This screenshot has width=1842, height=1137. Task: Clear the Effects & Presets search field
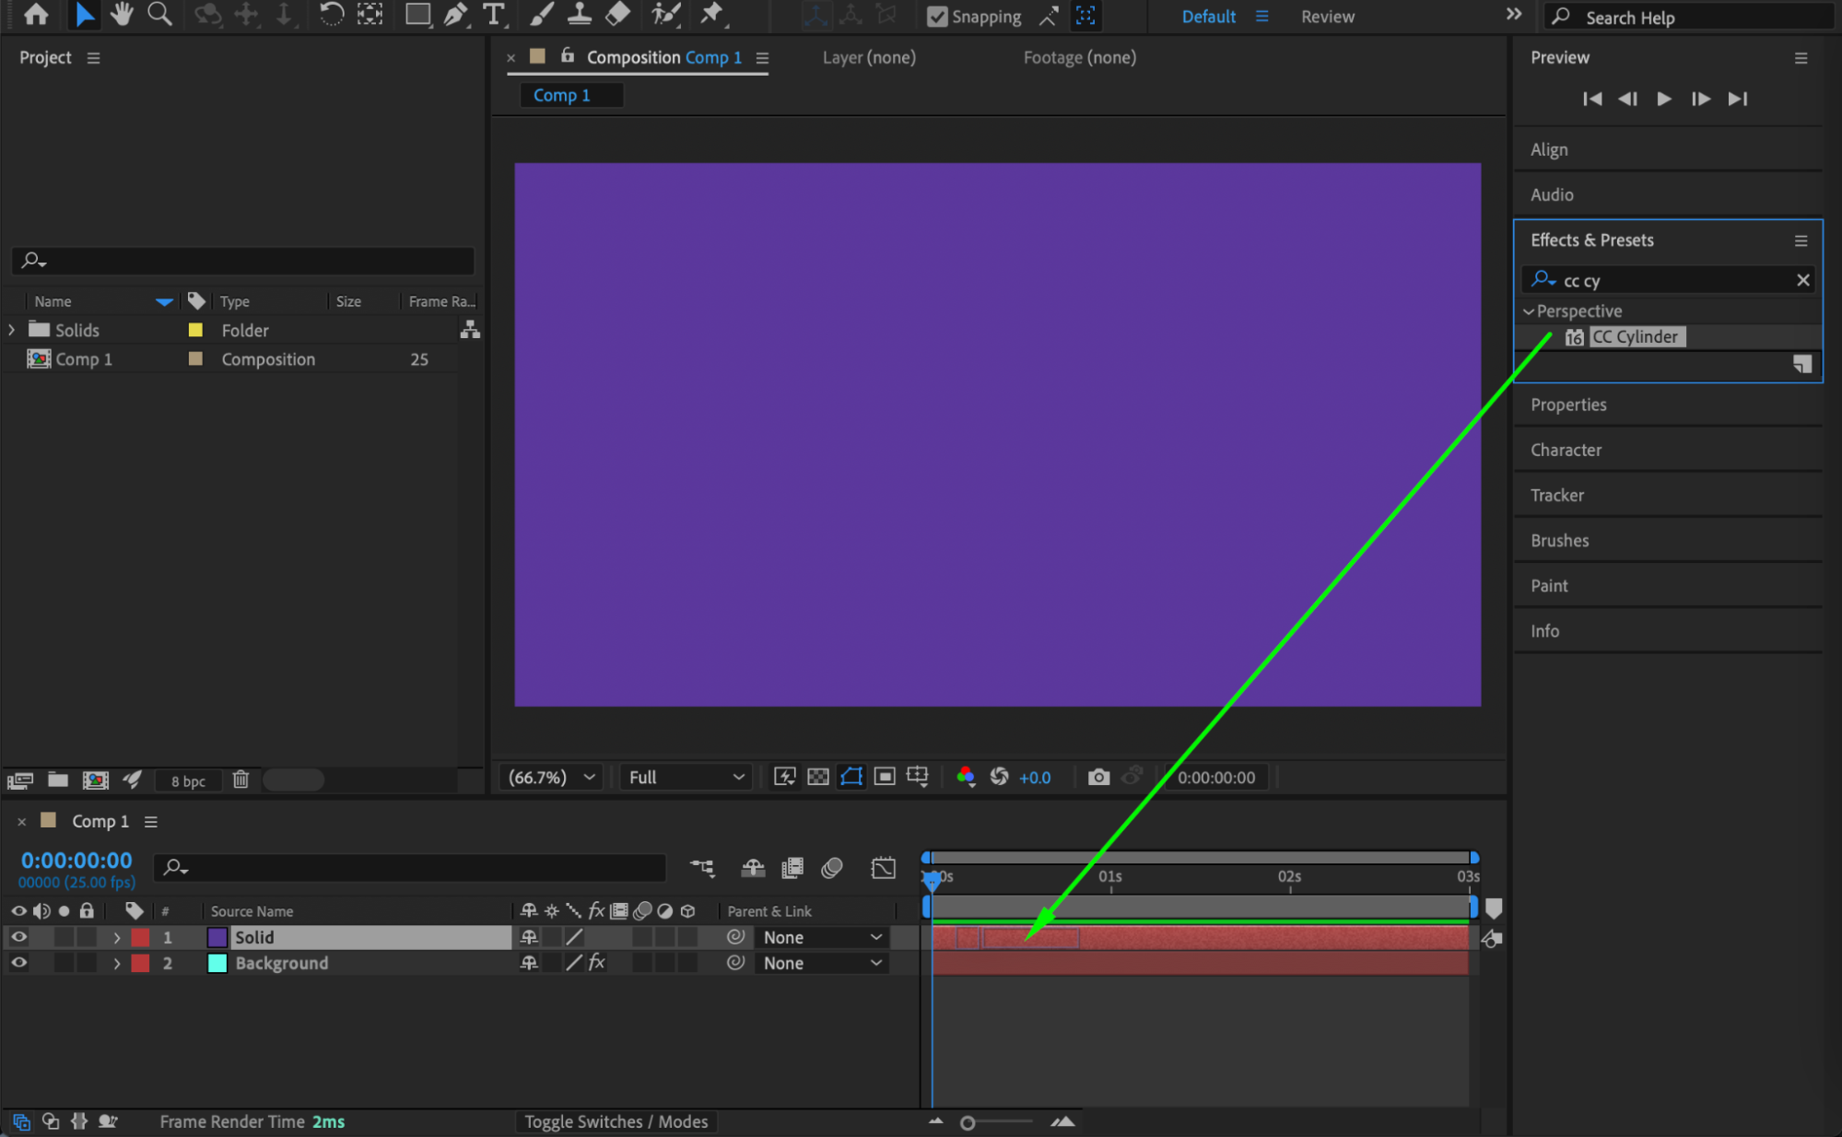pyautogui.click(x=1802, y=280)
